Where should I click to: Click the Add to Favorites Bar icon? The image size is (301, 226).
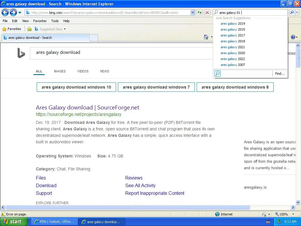click(29, 29)
